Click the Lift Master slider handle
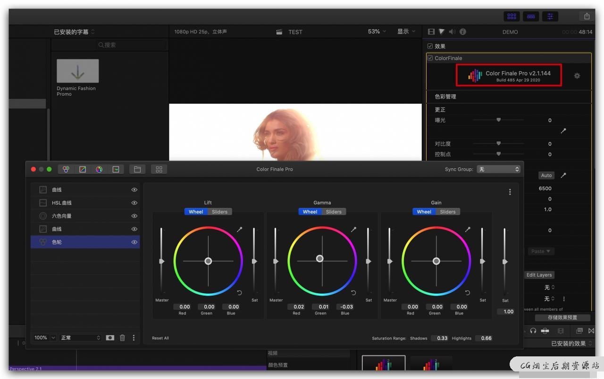Viewport: 604px width, 379px height. click(x=162, y=261)
